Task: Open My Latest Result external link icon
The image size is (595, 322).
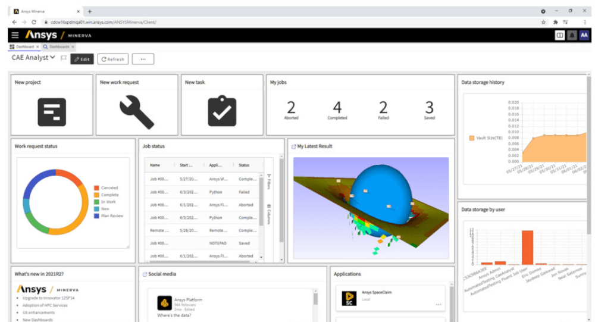Action: (x=293, y=146)
